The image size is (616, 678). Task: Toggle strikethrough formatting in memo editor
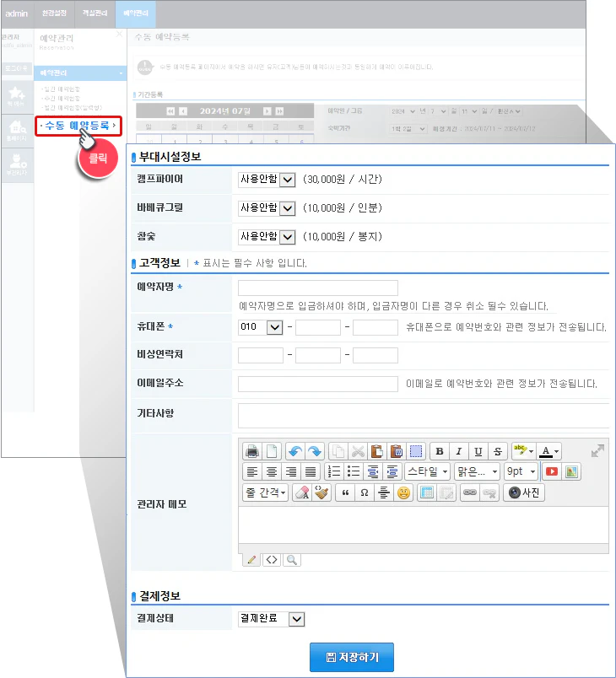pyautogui.click(x=498, y=451)
